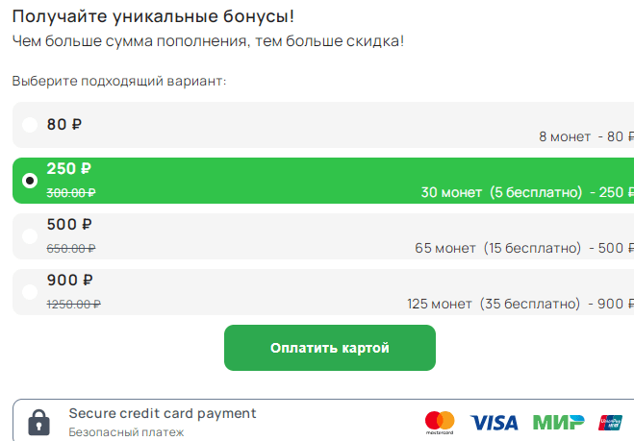Click the VISA logo
634x441 pixels.
point(494,422)
